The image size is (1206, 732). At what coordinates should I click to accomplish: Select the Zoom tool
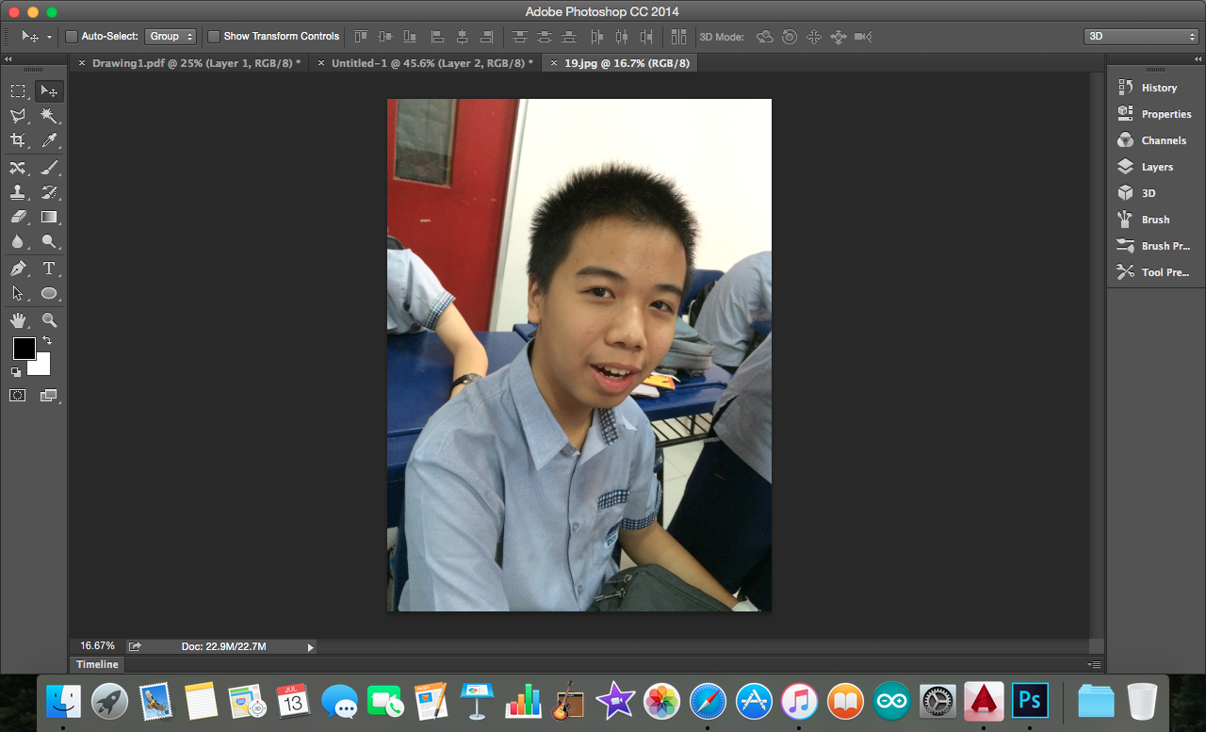[49, 320]
